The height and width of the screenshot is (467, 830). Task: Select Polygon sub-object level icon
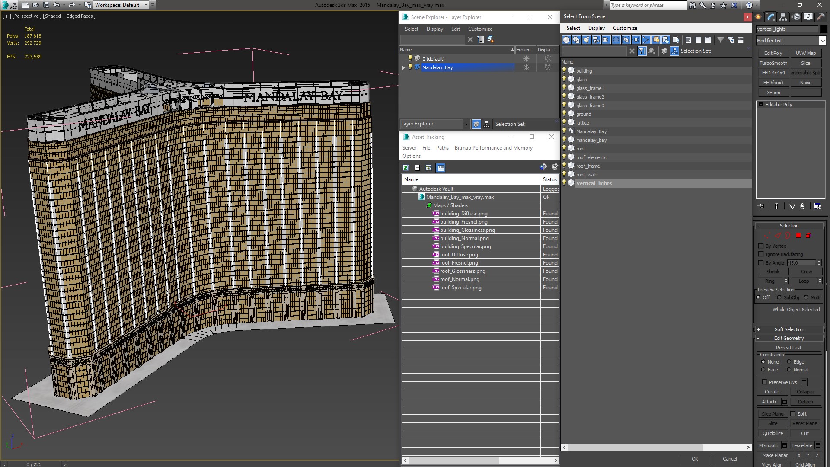coord(798,236)
